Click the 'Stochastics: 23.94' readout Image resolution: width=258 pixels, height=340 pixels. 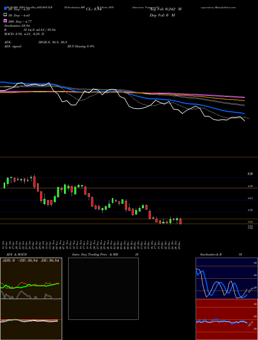[17, 26]
